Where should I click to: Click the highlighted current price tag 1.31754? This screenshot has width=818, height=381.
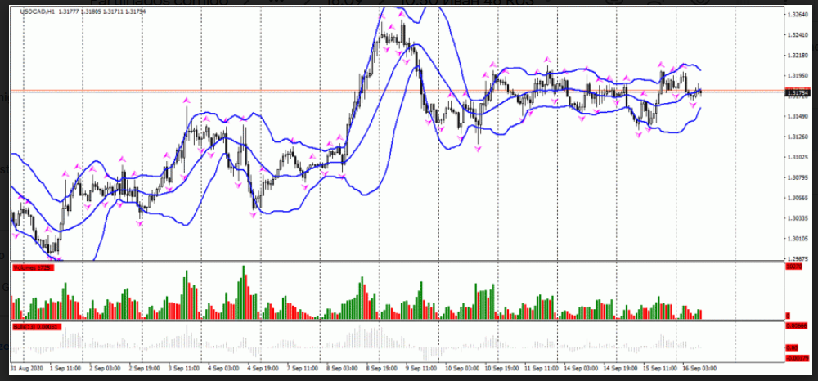click(794, 93)
